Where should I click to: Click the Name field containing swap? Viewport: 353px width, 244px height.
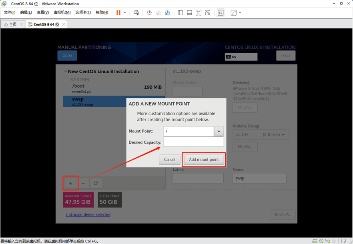(x=259, y=178)
